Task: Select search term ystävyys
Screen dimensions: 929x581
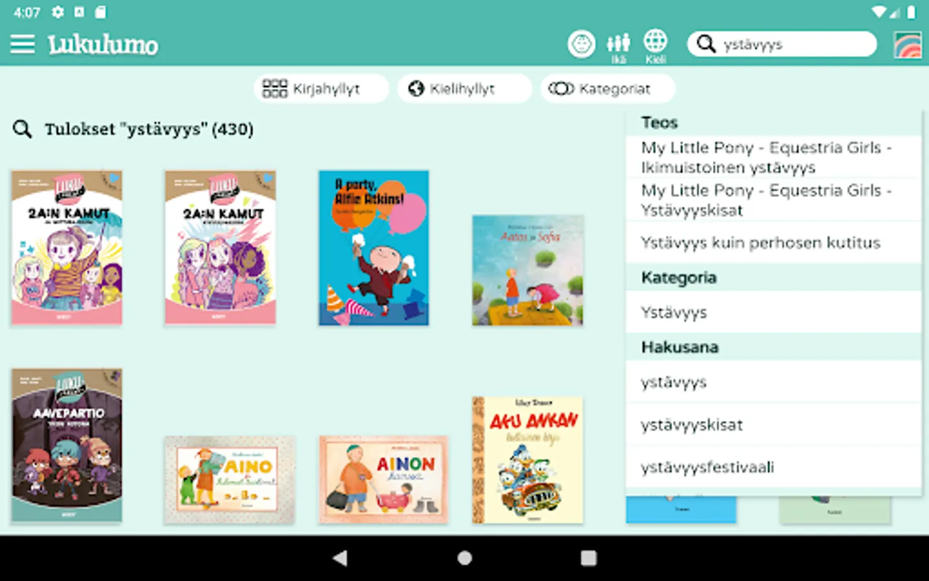Action: [774, 382]
